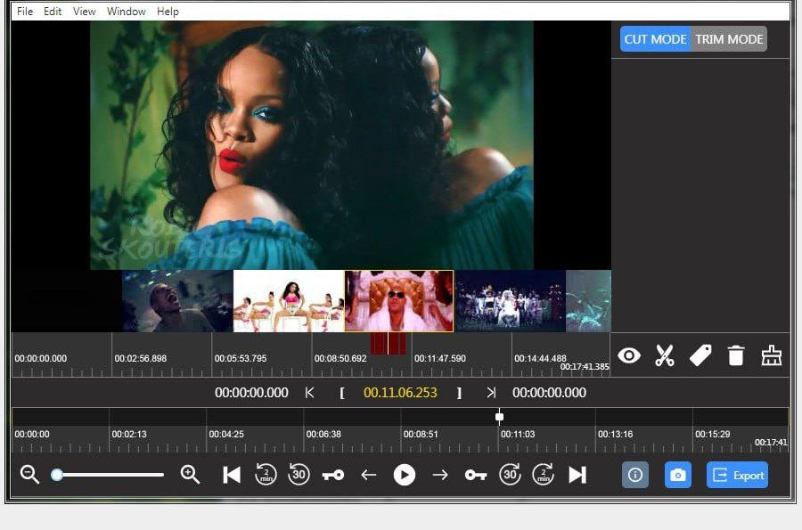Click the scissors cut icon

(x=665, y=355)
